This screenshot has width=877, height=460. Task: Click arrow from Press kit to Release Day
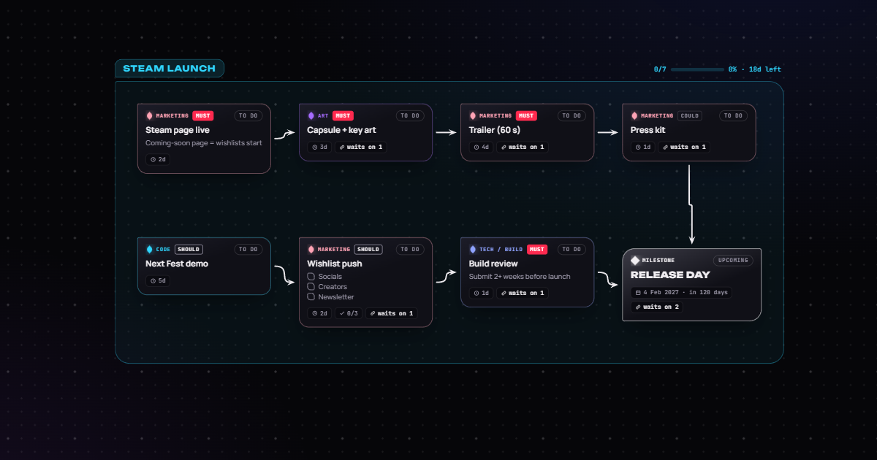point(691,204)
